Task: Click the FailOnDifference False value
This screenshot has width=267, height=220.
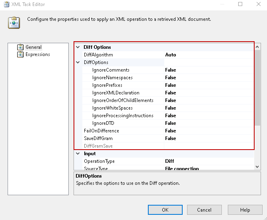Action: click(171, 131)
